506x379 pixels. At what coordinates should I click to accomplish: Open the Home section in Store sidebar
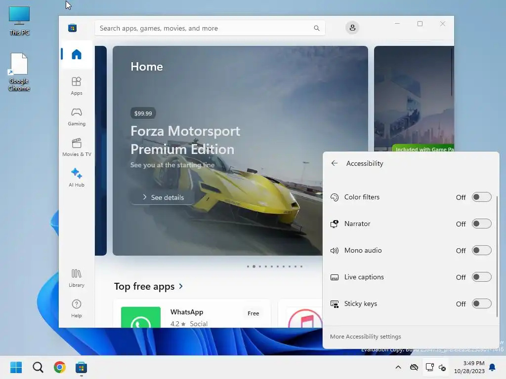point(77,54)
